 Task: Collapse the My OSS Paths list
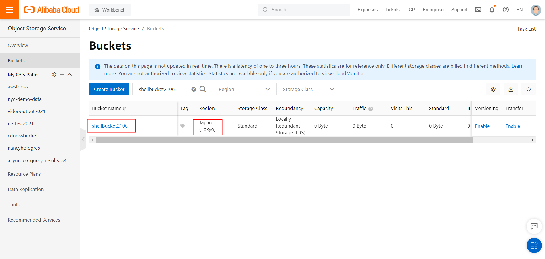point(70,75)
